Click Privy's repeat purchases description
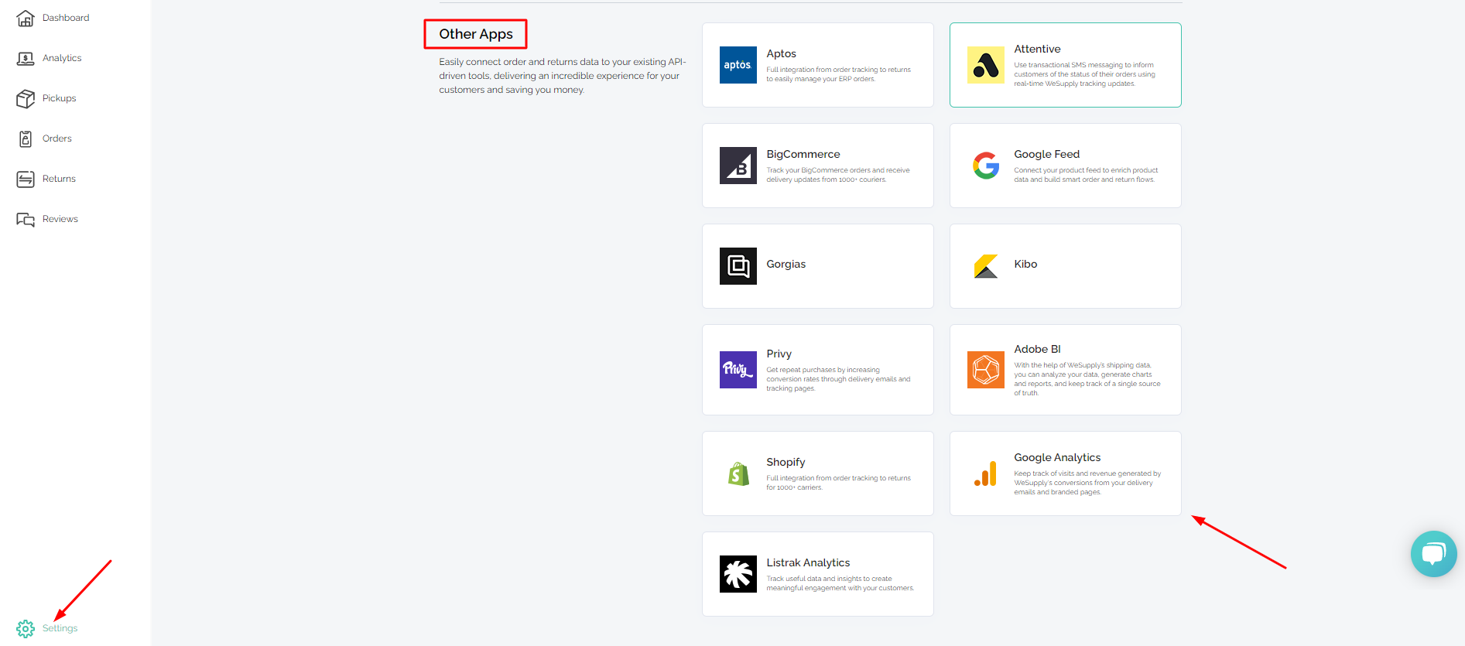Screen dimensions: 1465x646 click(839, 379)
